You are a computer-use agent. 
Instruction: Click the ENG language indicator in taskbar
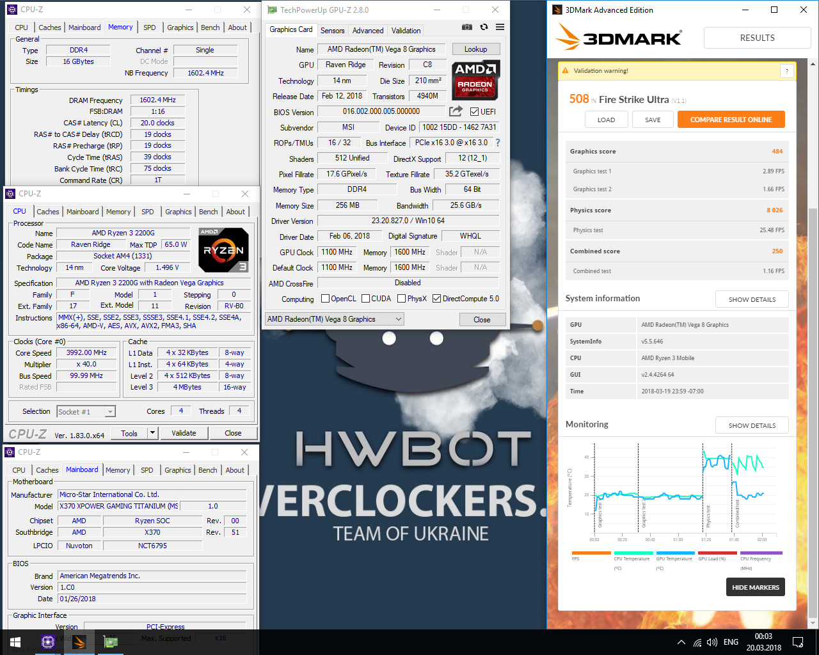point(731,642)
